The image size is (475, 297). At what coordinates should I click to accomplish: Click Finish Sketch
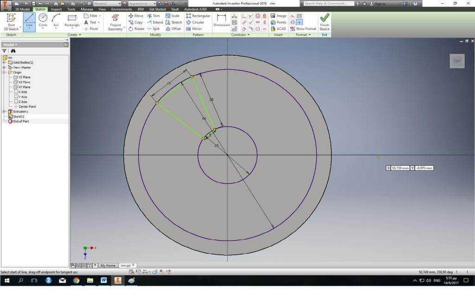click(x=324, y=22)
